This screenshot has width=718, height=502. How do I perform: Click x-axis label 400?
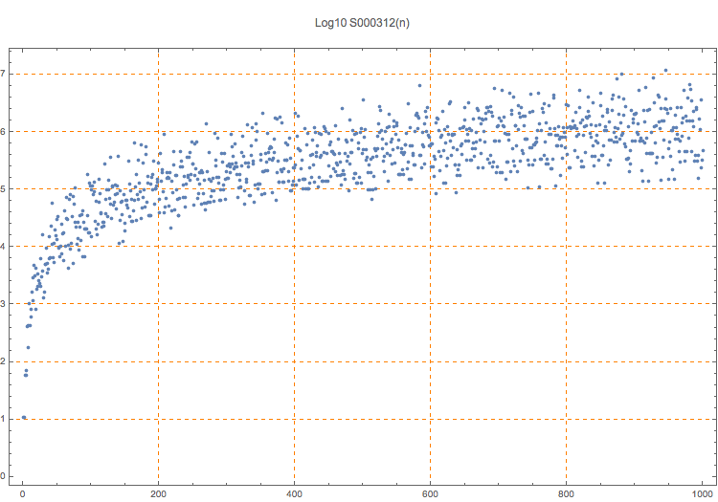pyautogui.click(x=294, y=494)
